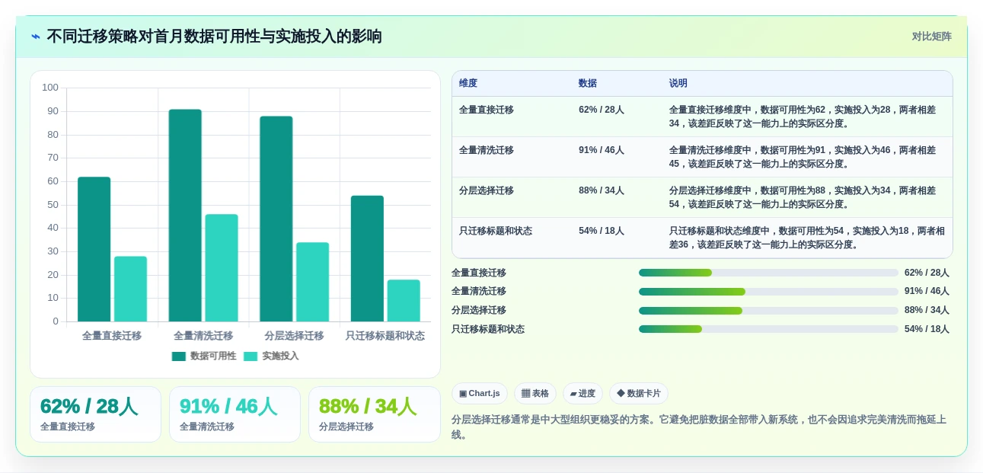
Task: Click the 91% / 46人 table cell
Action: 602,150
